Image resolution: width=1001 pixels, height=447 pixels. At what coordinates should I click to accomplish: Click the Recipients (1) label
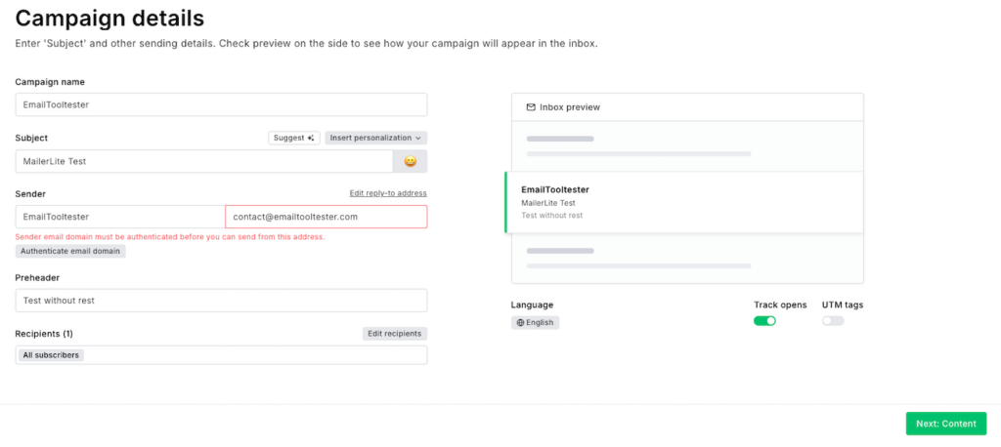44,334
